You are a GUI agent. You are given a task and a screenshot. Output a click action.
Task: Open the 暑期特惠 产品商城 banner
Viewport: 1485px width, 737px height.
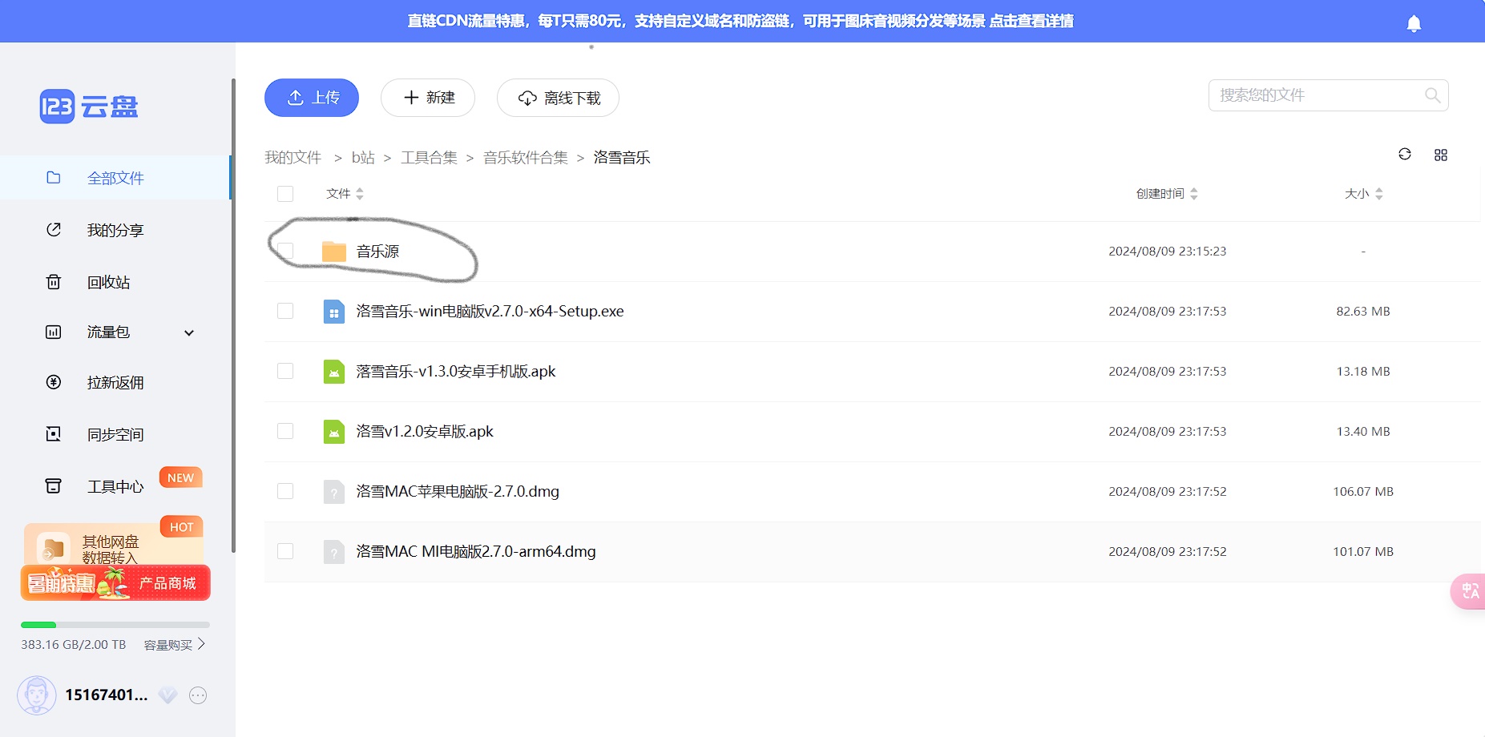[x=115, y=583]
